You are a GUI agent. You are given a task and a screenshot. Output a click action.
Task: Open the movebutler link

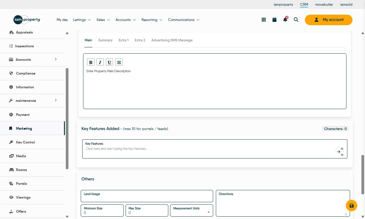pos(324,4)
